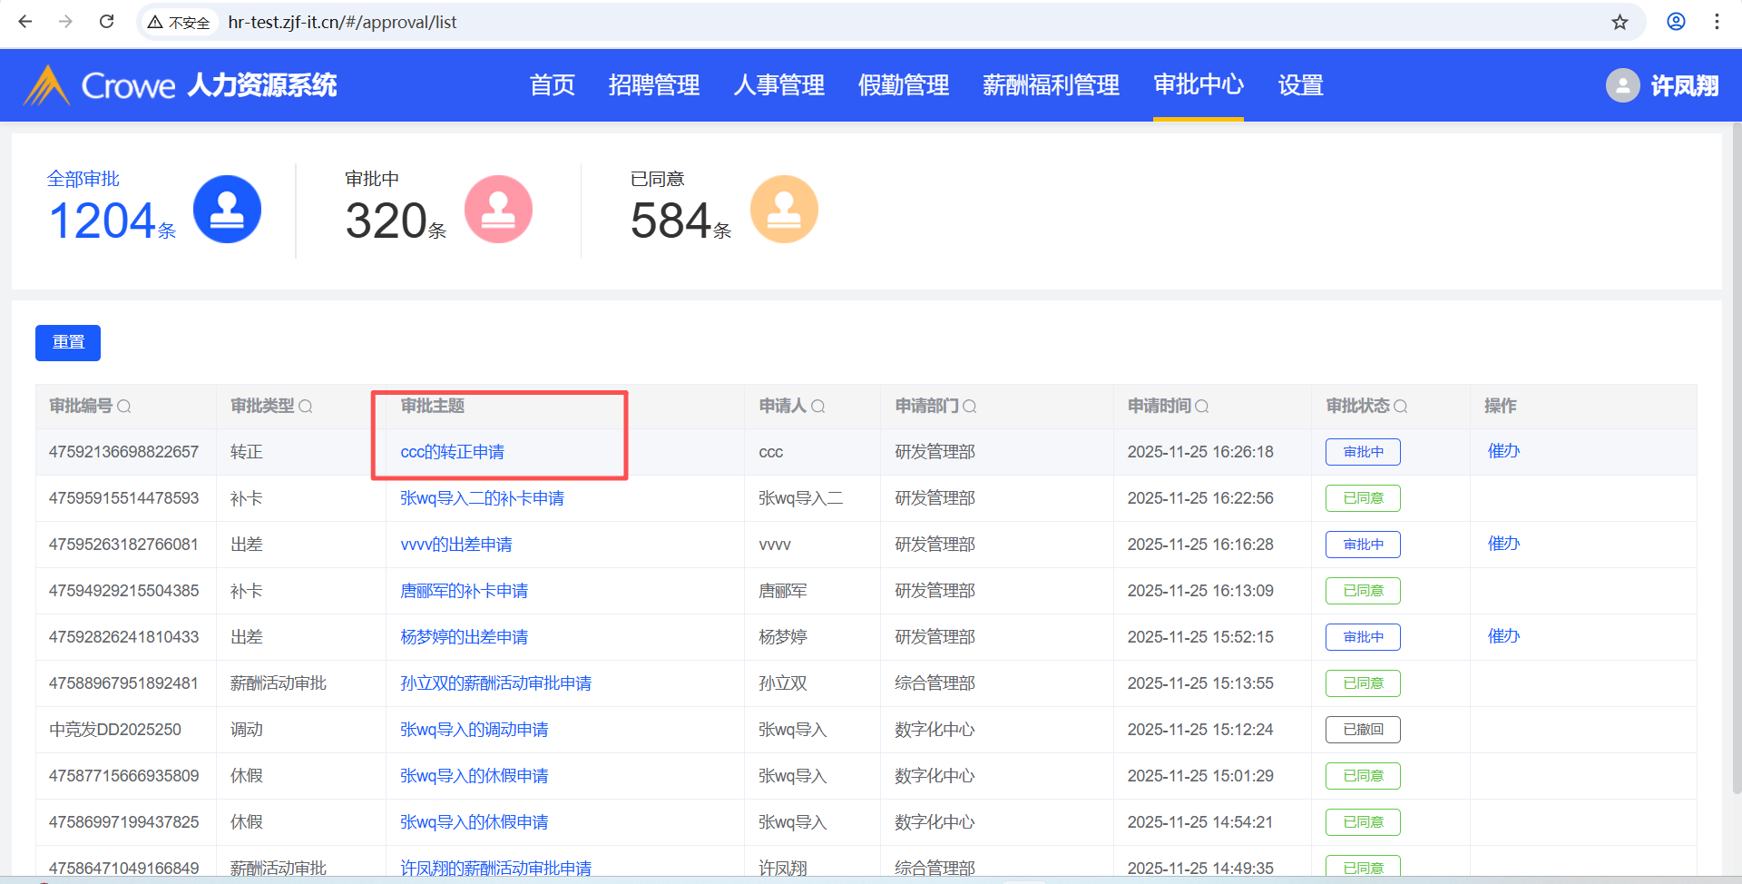Open ccc的转正申请 link
Screen dimensions: 1742x884
click(x=452, y=452)
